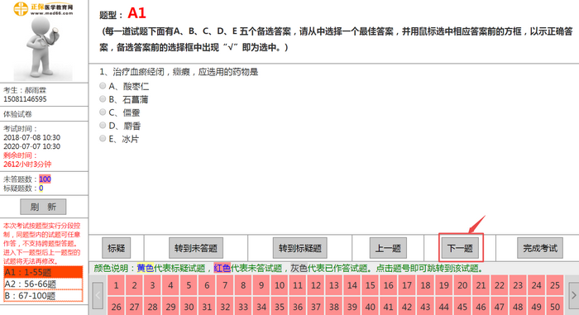Switch to the B: 67-100题 section
This screenshot has height=315, width=579.
[43, 295]
